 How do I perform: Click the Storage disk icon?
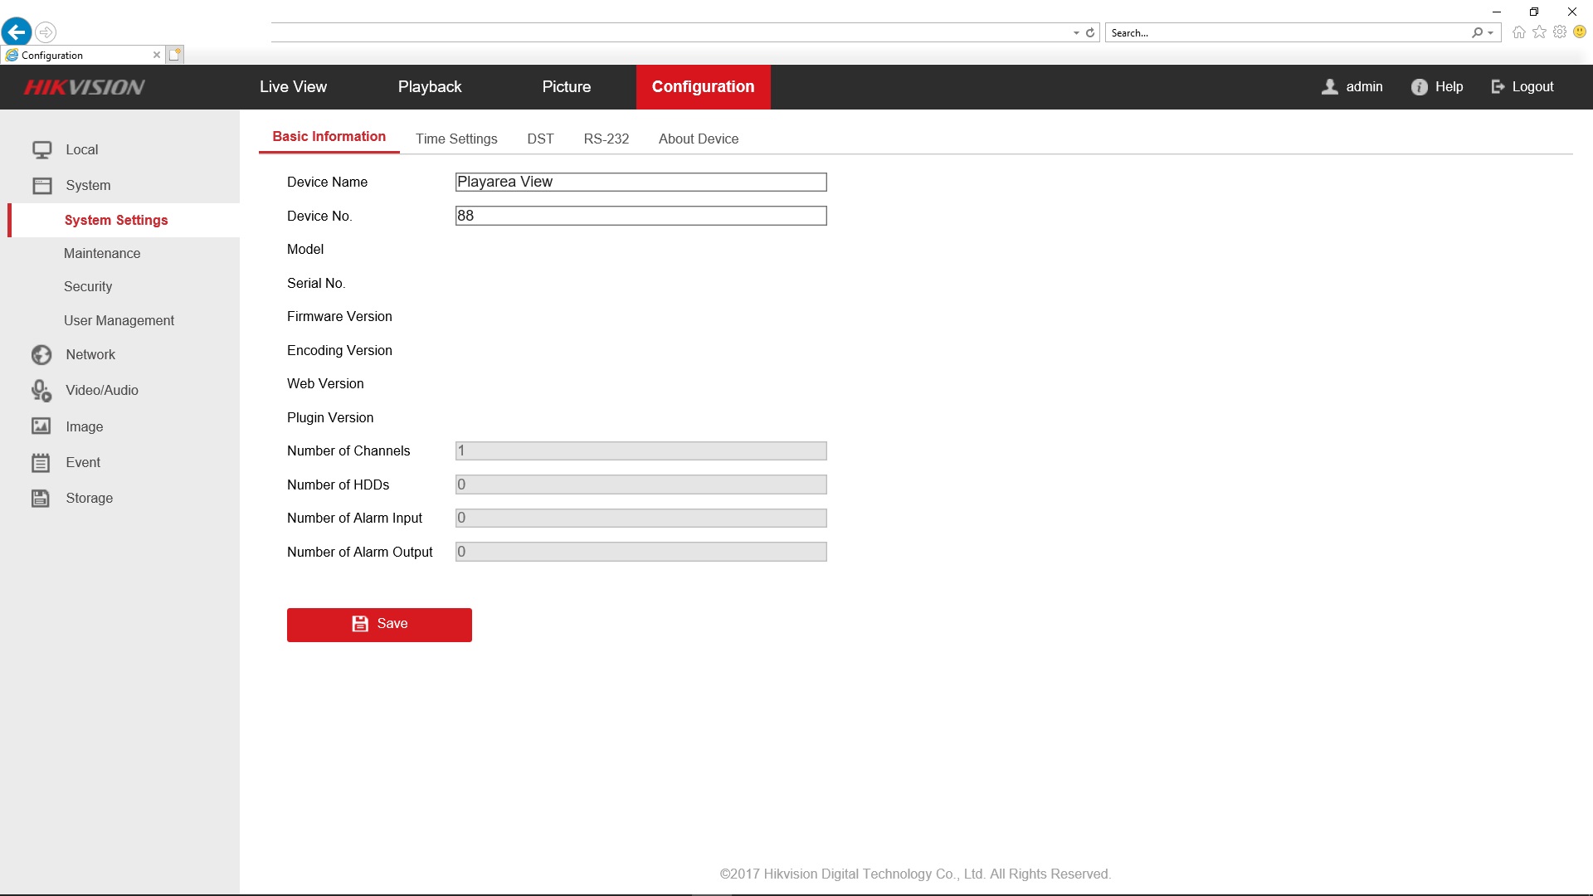coord(41,499)
